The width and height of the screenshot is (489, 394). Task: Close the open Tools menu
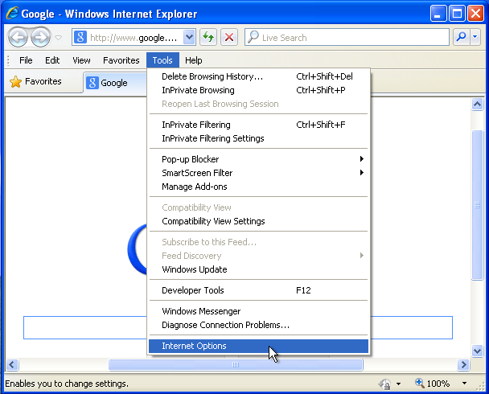tap(162, 60)
